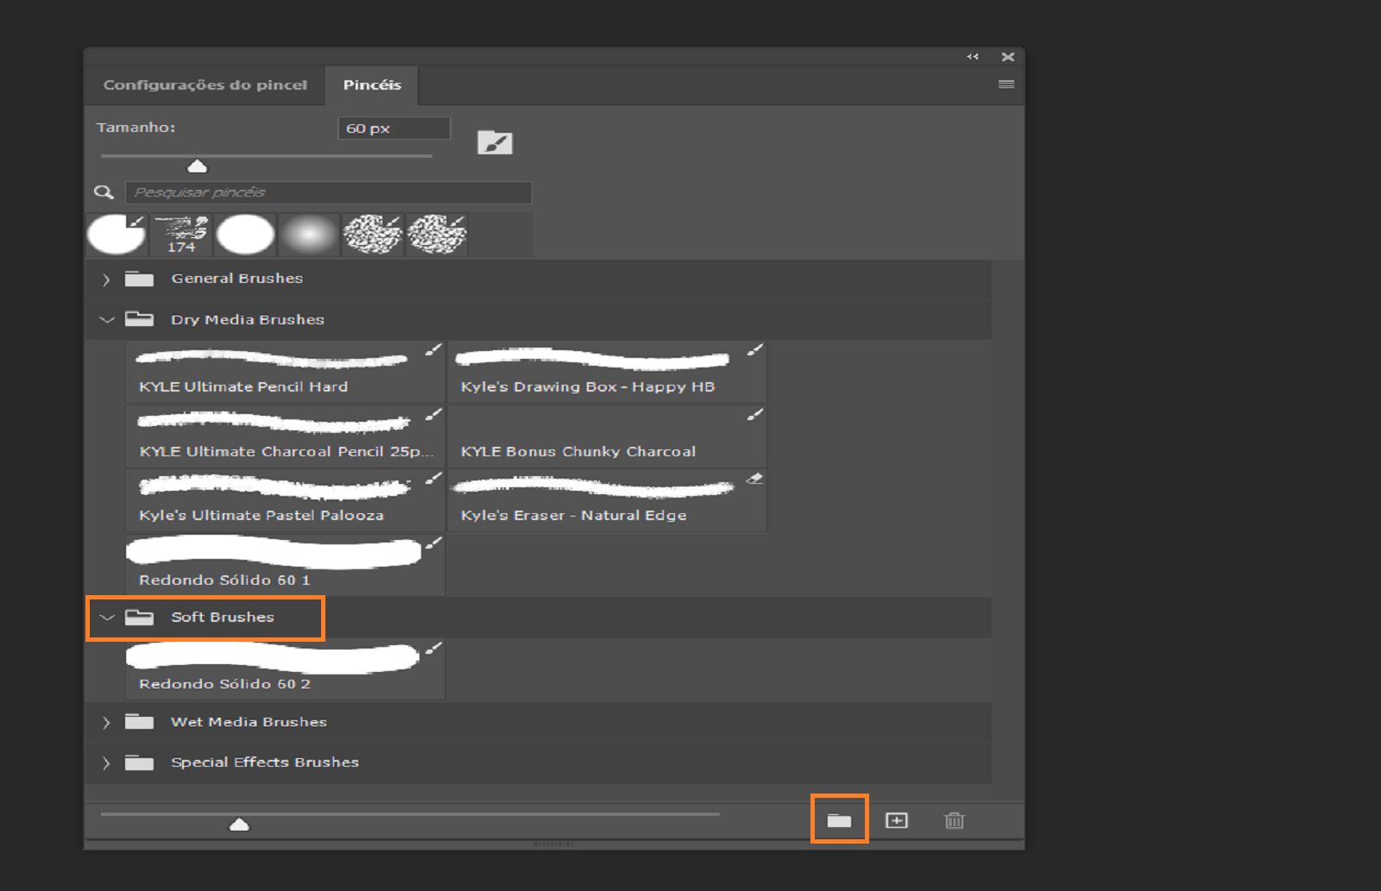Choose Kyle's Eraser - Natural Edge brush
This screenshot has height=891, width=1381.
pyautogui.click(x=607, y=501)
